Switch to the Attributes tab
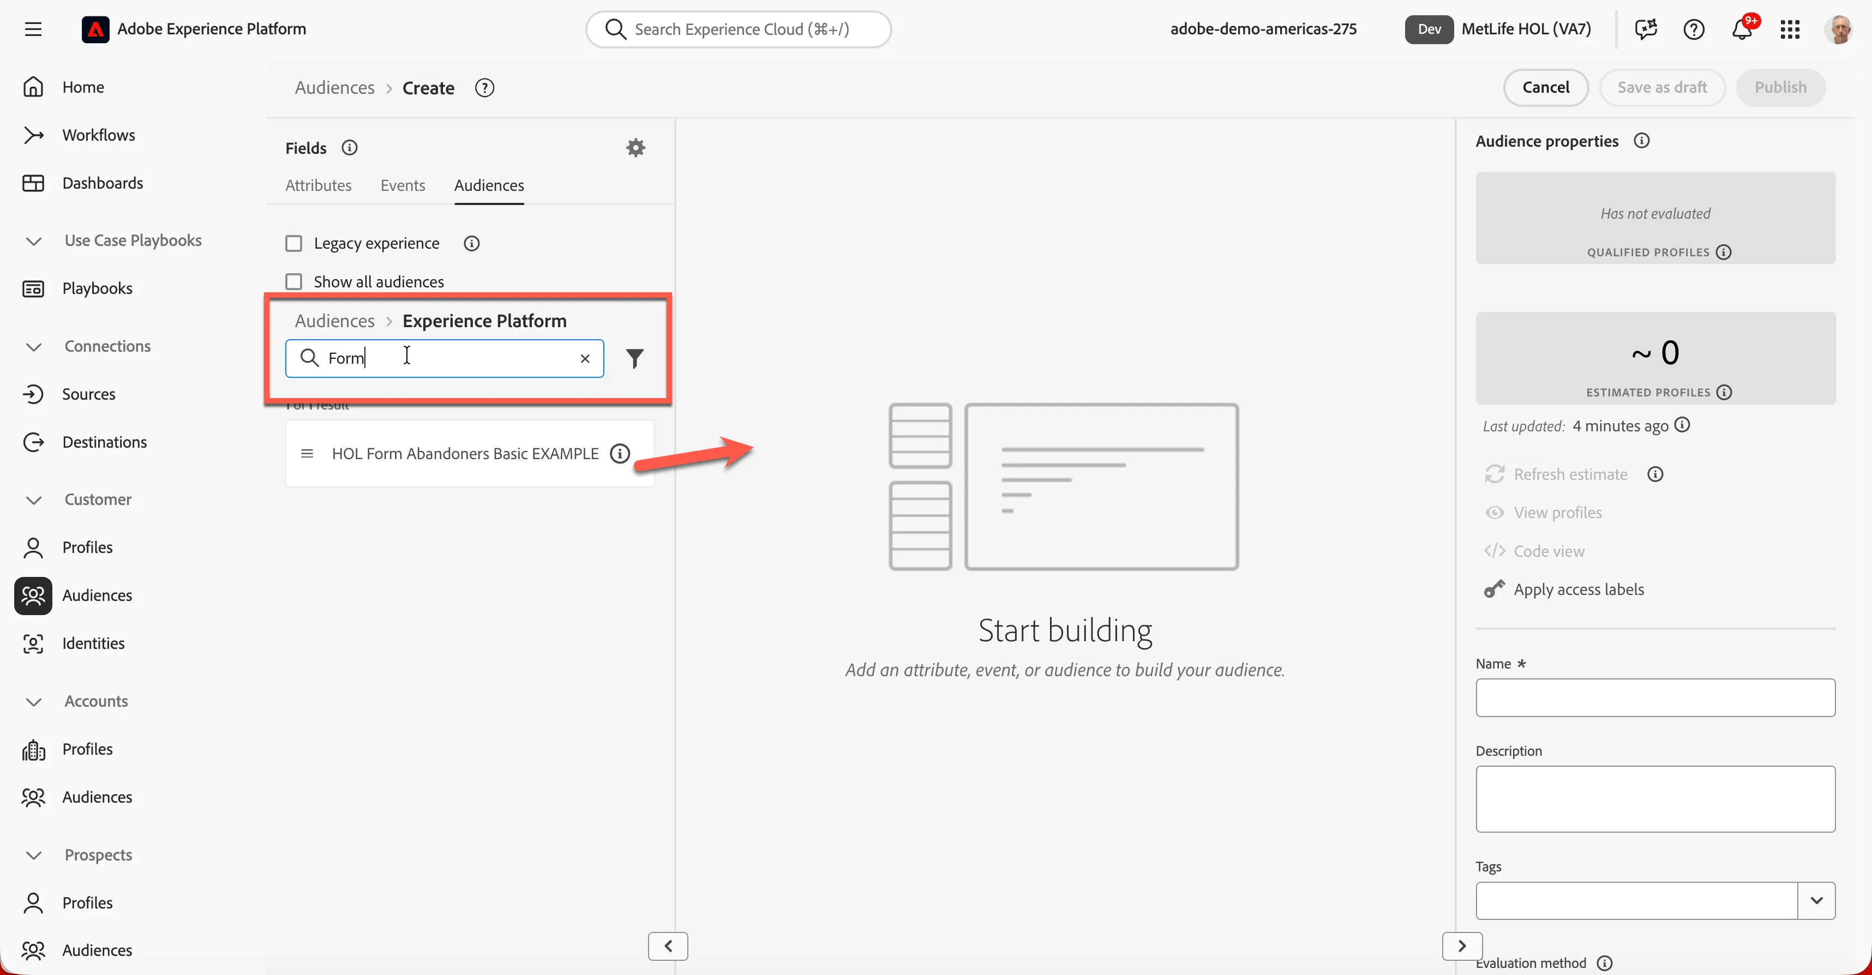This screenshot has height=975, width=1872. tap(319, 185)
